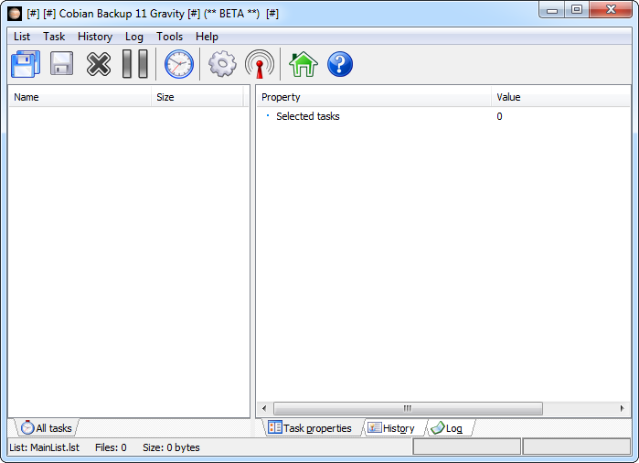Select the 'Selected tasks' property row
639x463 pixels.
click(x=443, y=116)
